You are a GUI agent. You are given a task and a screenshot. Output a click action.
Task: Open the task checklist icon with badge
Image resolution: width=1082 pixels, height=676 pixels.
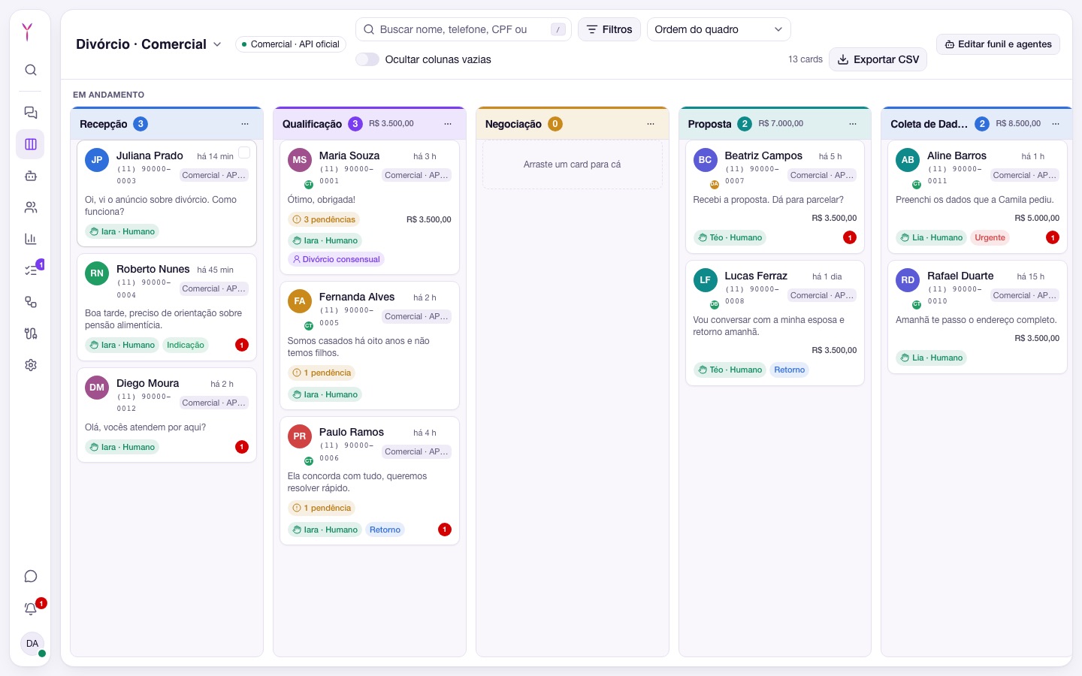[31, 270]
